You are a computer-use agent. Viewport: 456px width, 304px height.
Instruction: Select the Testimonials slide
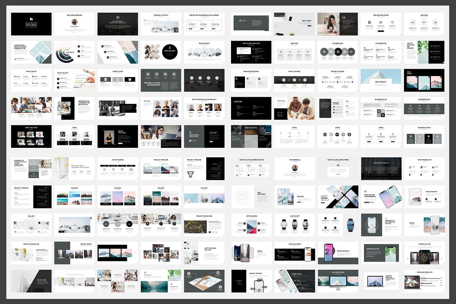click(x=294, y=169)
